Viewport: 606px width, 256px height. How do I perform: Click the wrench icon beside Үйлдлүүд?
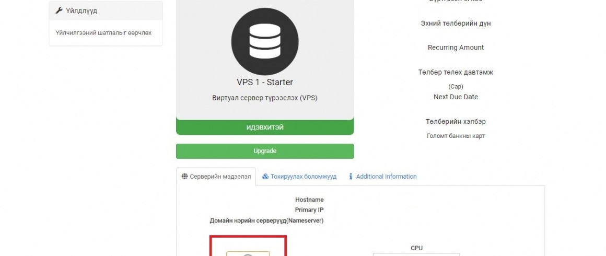[59, 11]
